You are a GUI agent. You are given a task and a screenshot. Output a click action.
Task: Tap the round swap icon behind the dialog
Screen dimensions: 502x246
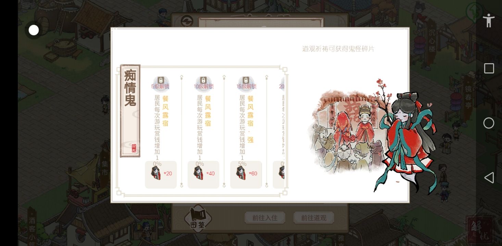coord(187,20)
